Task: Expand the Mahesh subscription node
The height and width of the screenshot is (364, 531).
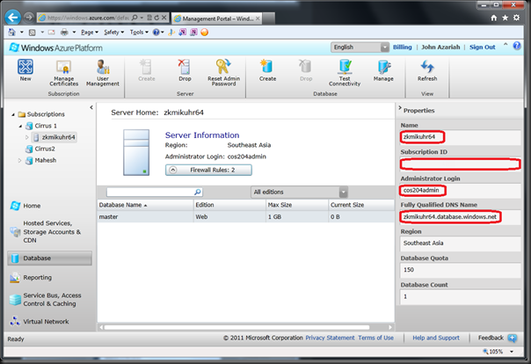Action: [x=19, y=161]
